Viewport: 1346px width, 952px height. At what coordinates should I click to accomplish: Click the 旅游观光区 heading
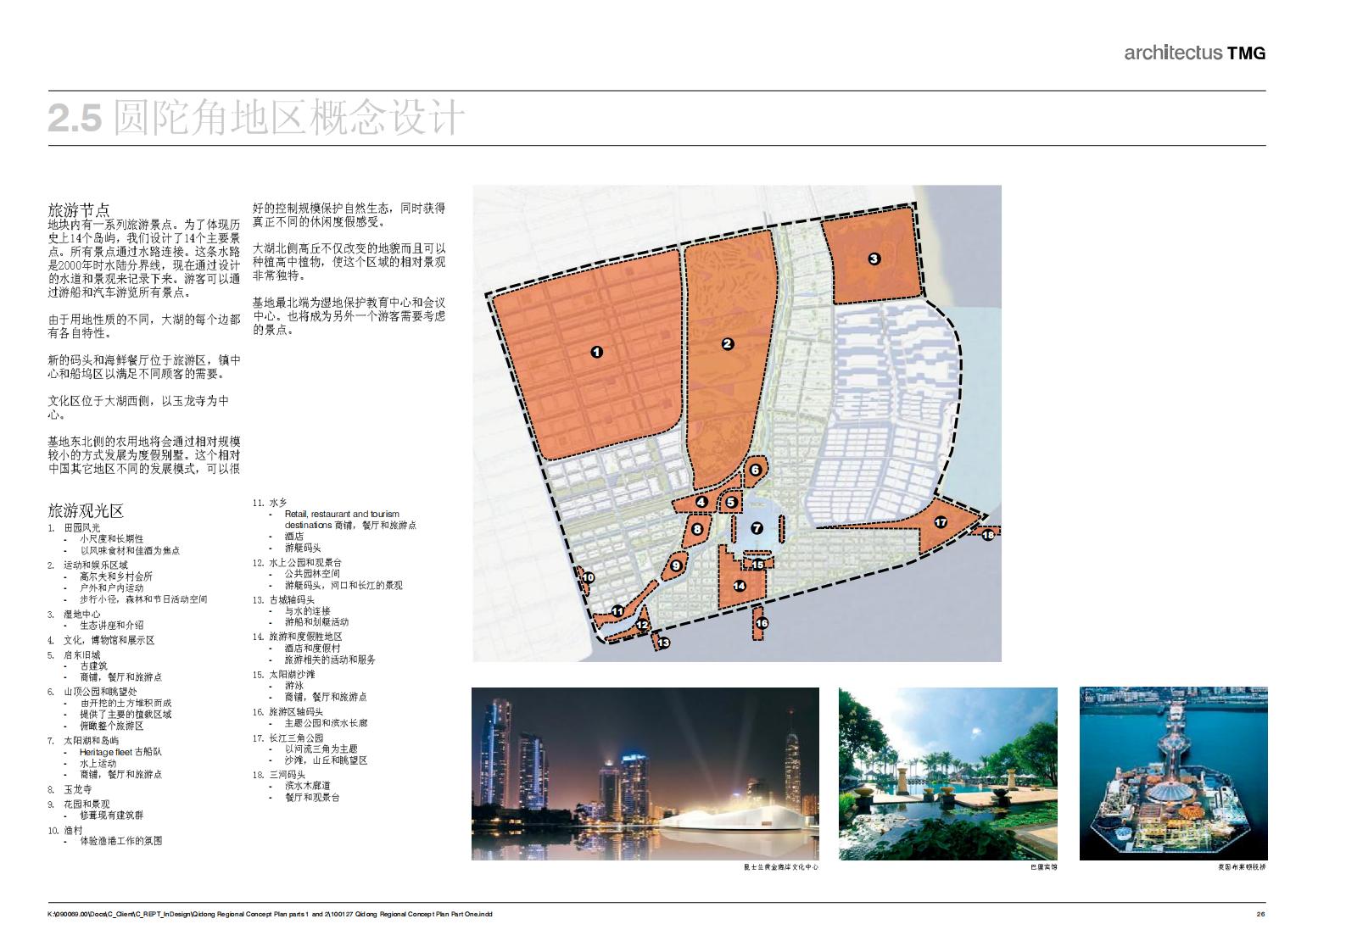tap(86, 510)
